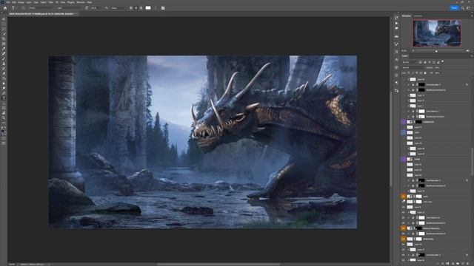474x266 pixels.
Task: Select the open document tab
Action: click(x=42, y=14)
